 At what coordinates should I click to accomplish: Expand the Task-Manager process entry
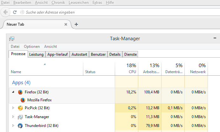click(13, 117)
